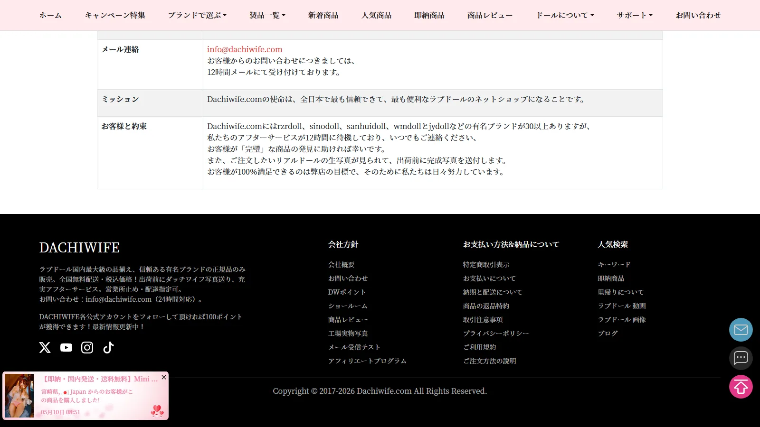
Task: Open the 商品の返品特約 footer link
Action: [486, 306]
